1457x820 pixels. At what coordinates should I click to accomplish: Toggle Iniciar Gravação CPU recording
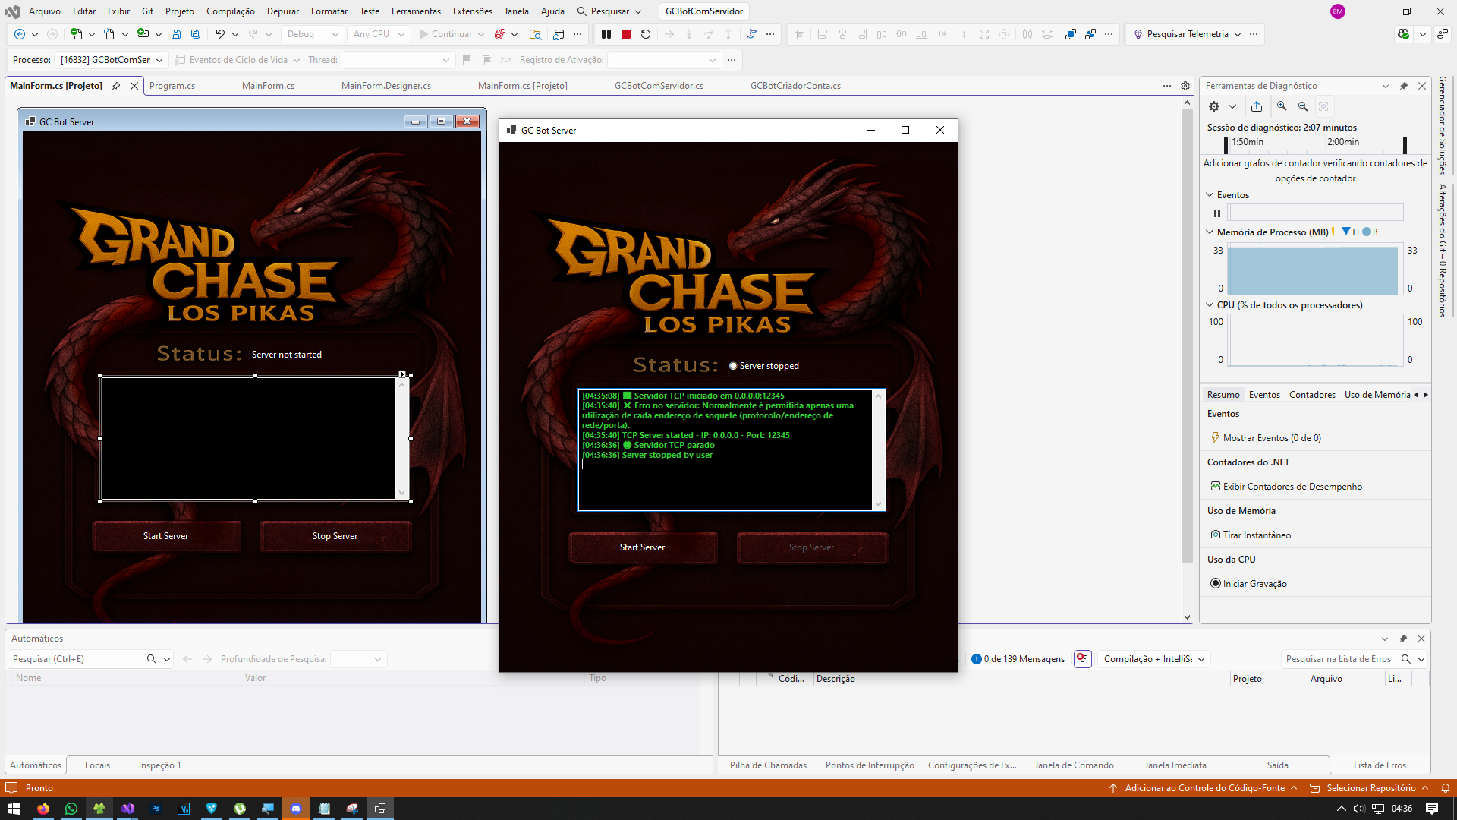[1254, 584]
